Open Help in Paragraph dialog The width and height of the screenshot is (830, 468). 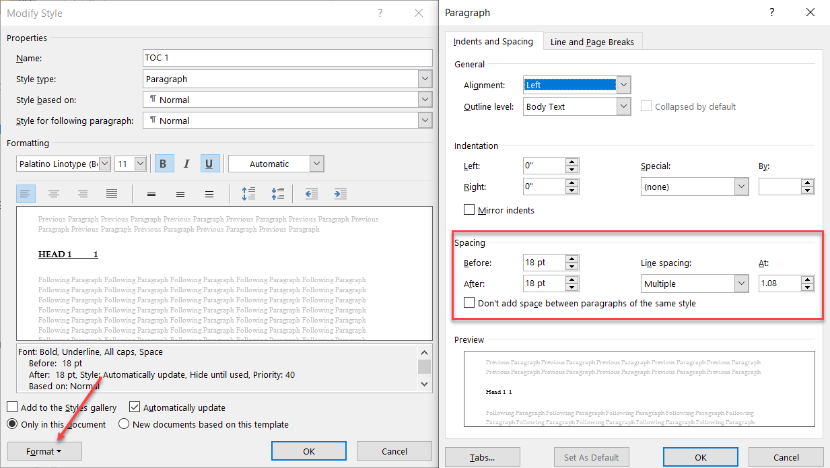771,13
